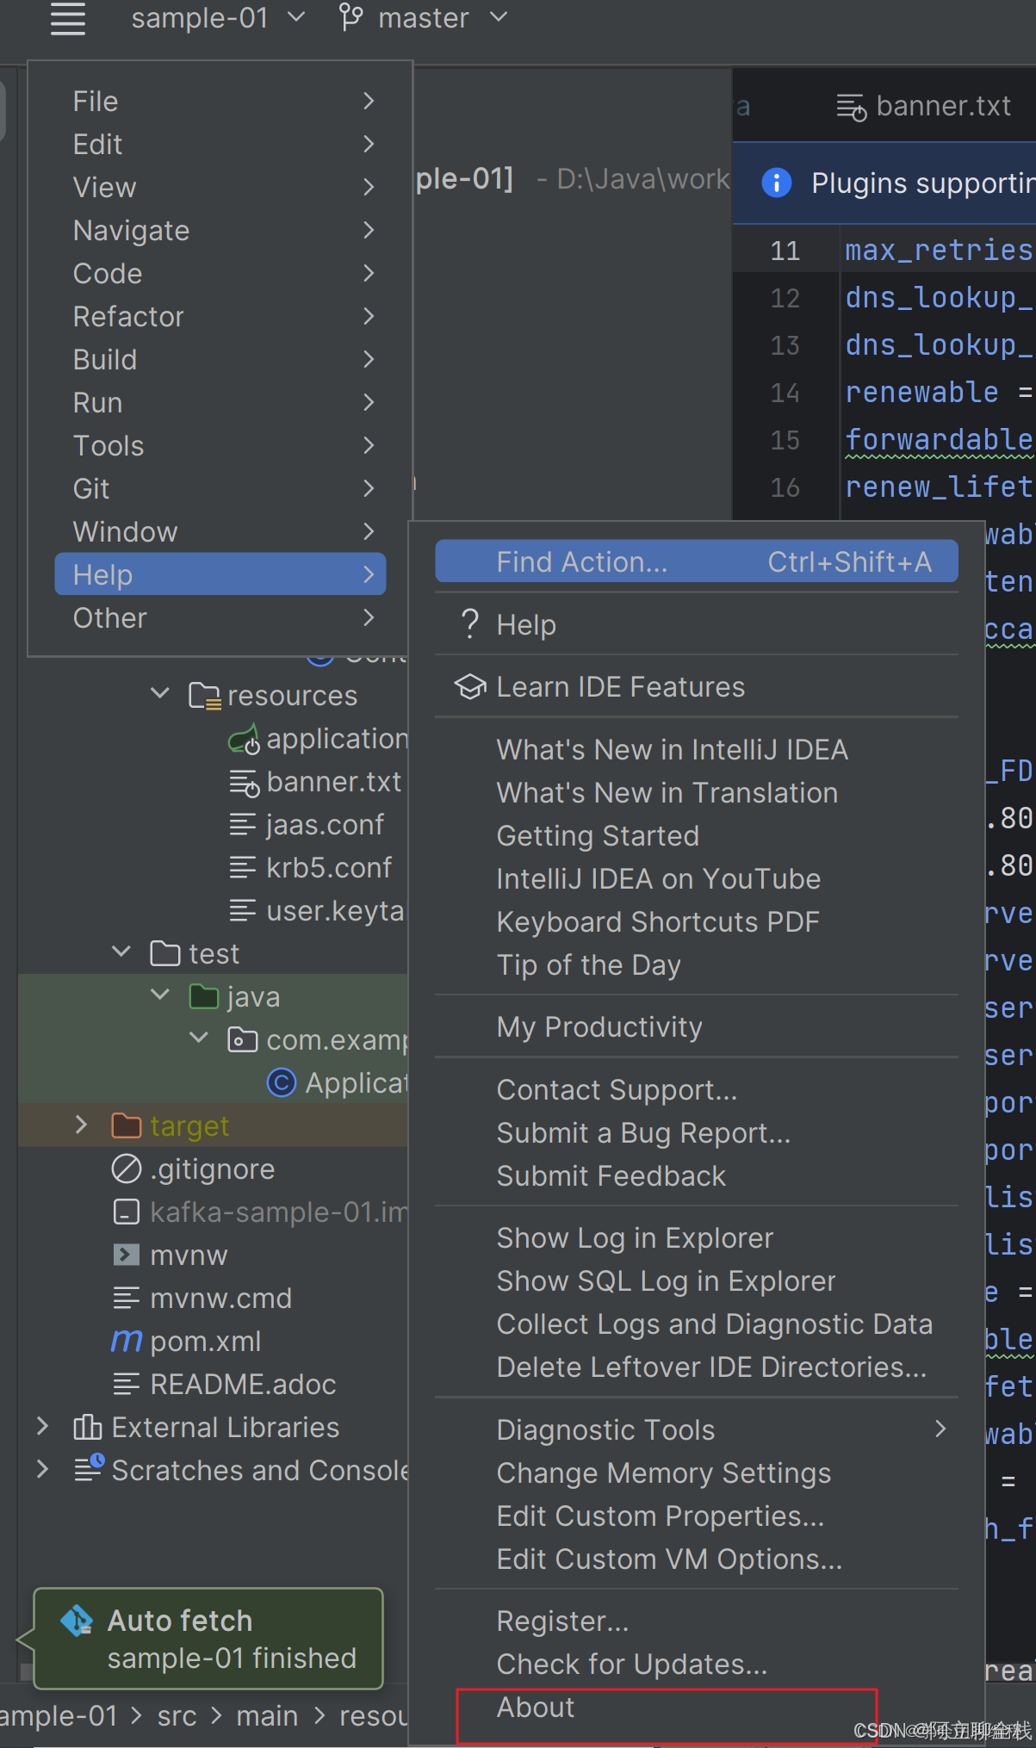Open About dialog
Screen dimensions: 1036x1748
(697, 1707)
